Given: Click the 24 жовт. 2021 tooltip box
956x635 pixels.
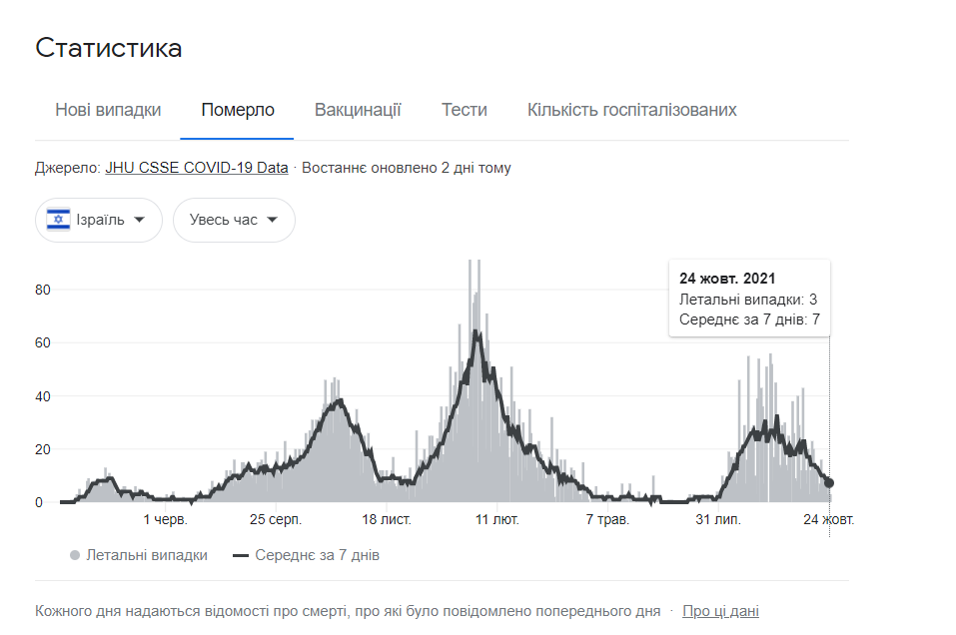Looking at the screenshot, I should point(749,299).
